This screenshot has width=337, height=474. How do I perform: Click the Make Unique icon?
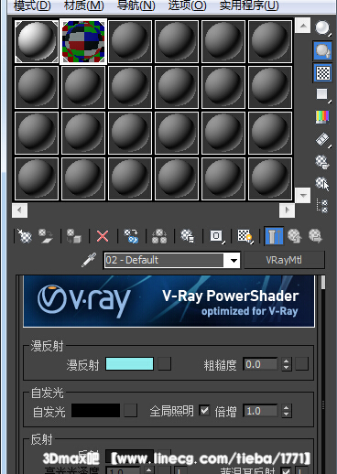159,236
